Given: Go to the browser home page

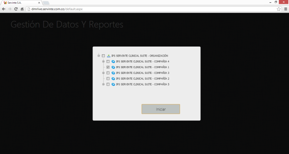Looking at the screenshot, I should point(22,9).
